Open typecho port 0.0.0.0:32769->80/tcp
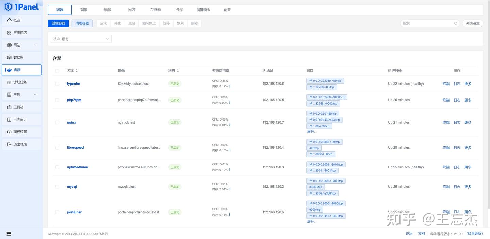This screenshot has height=239, width=490. click(x=325, y=81)
